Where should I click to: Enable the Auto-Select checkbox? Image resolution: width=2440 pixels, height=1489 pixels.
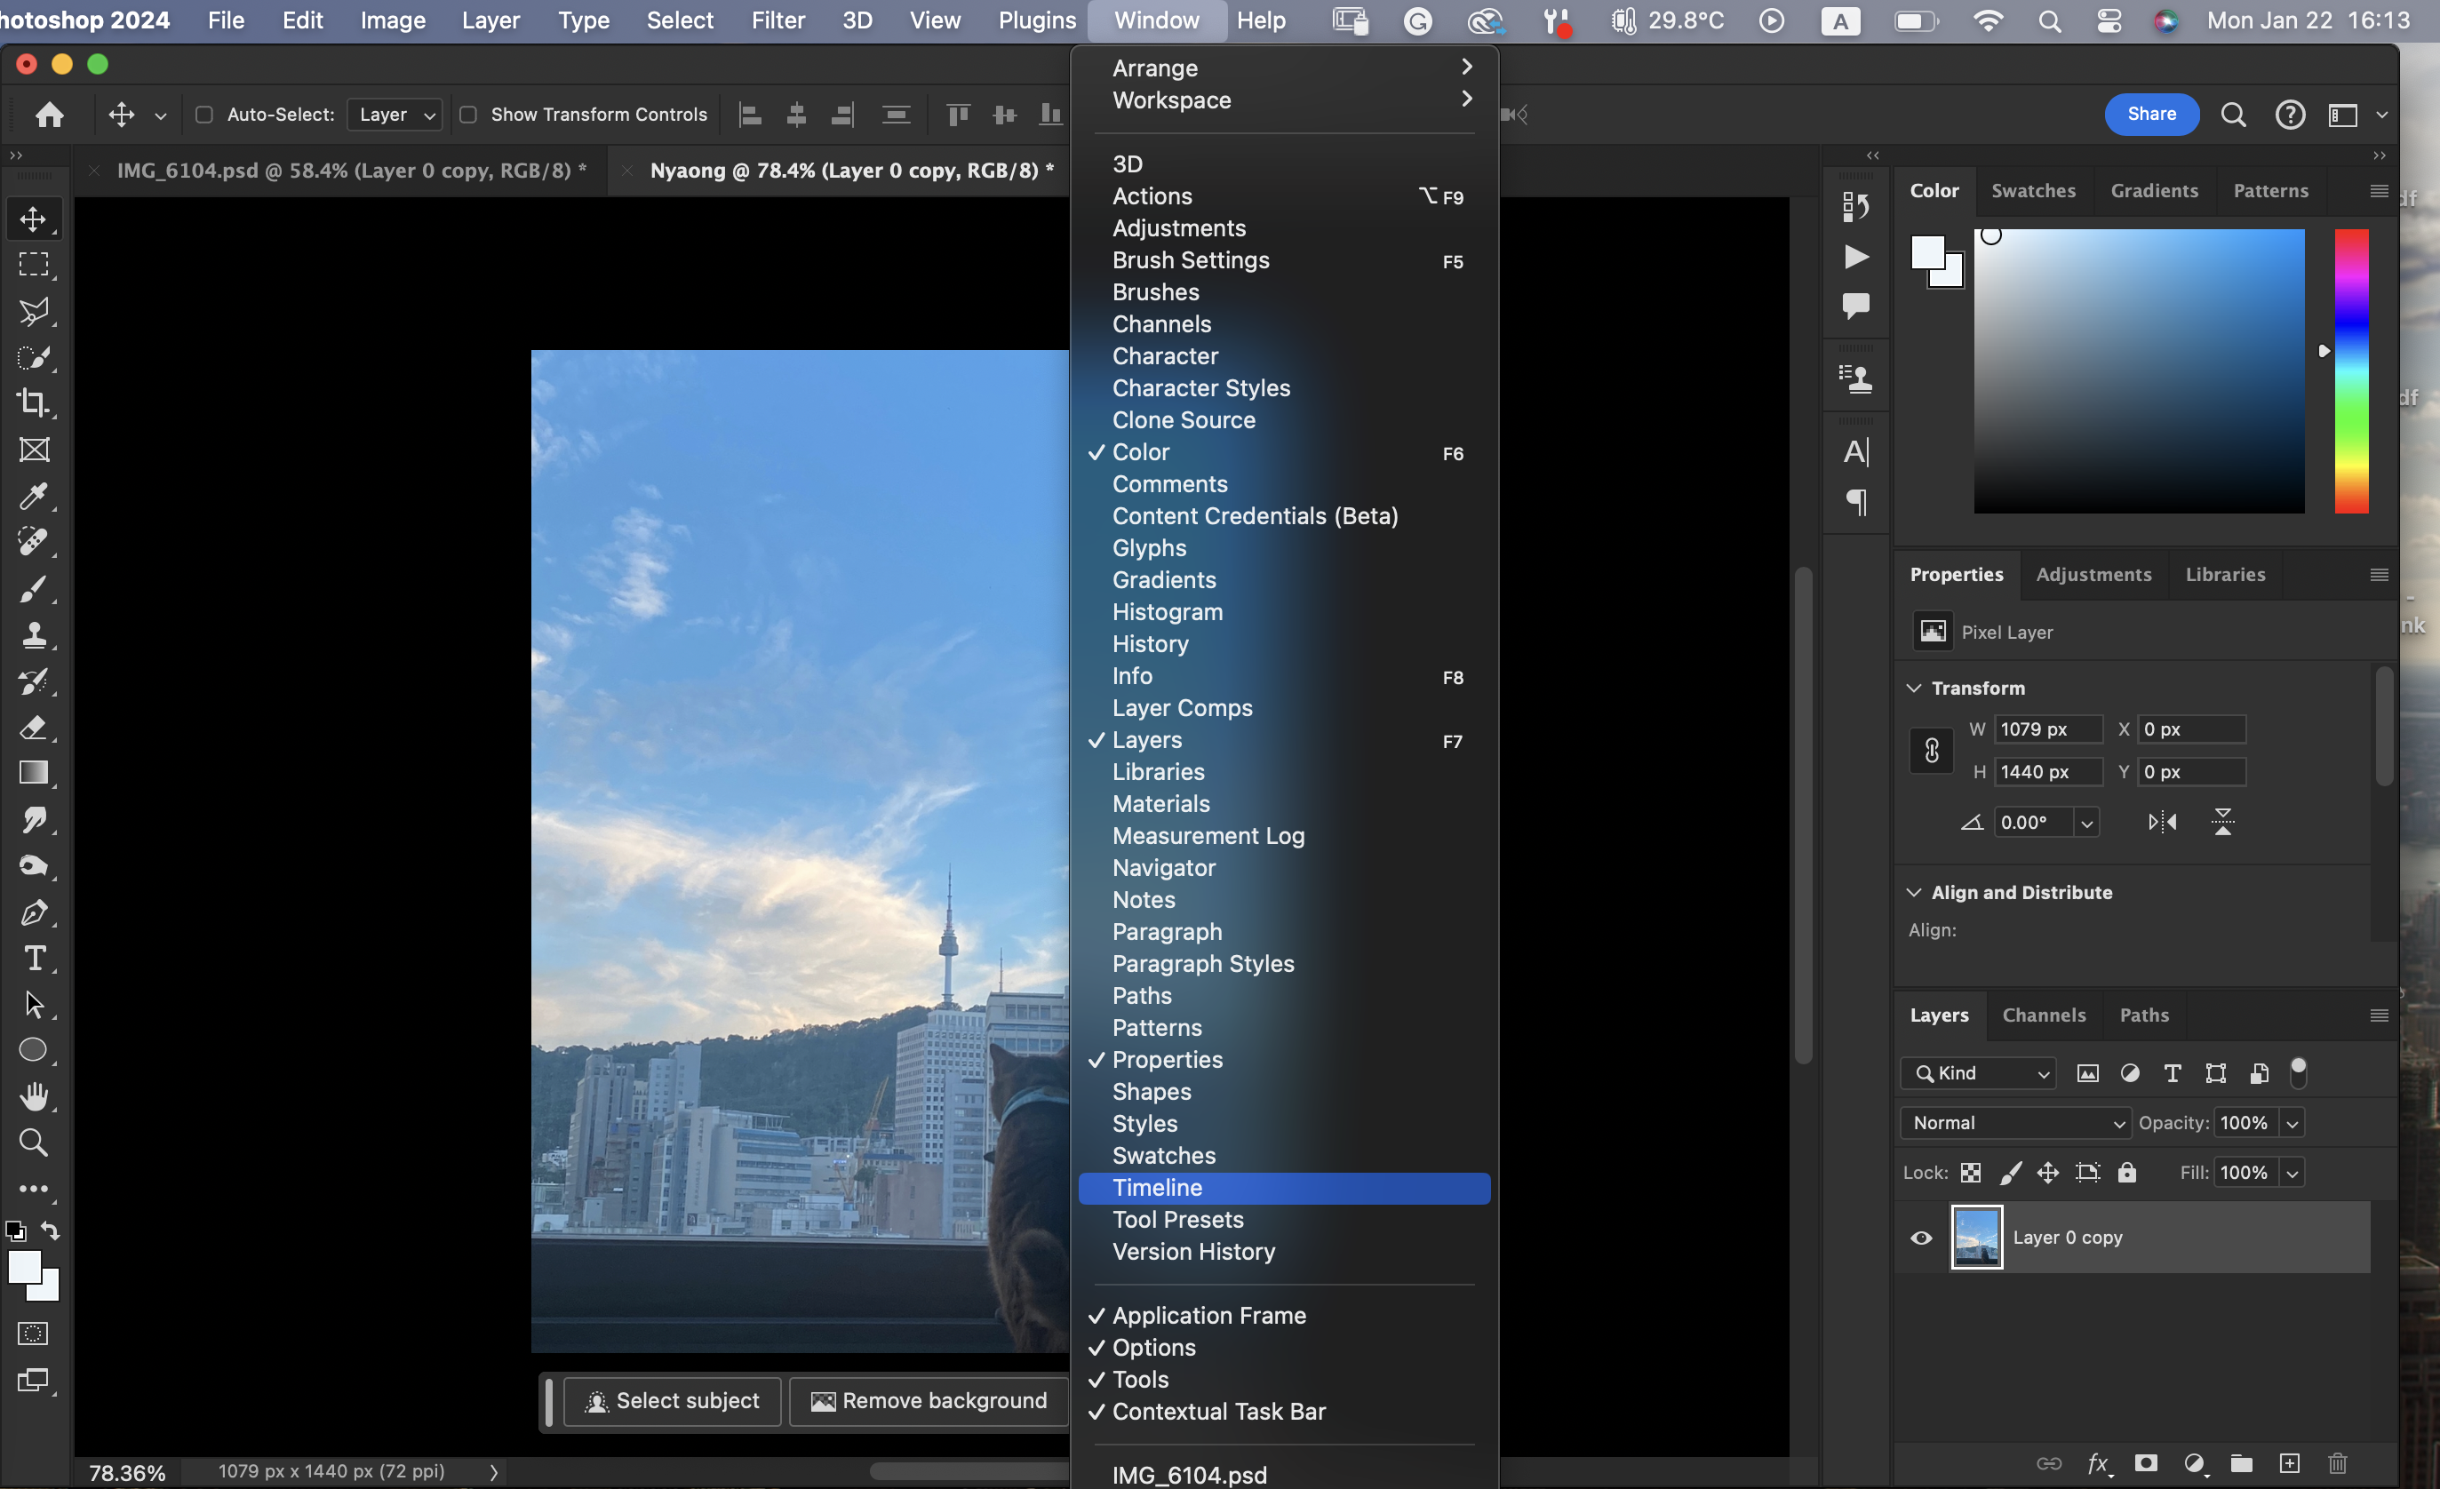click(x=204, y=115)
